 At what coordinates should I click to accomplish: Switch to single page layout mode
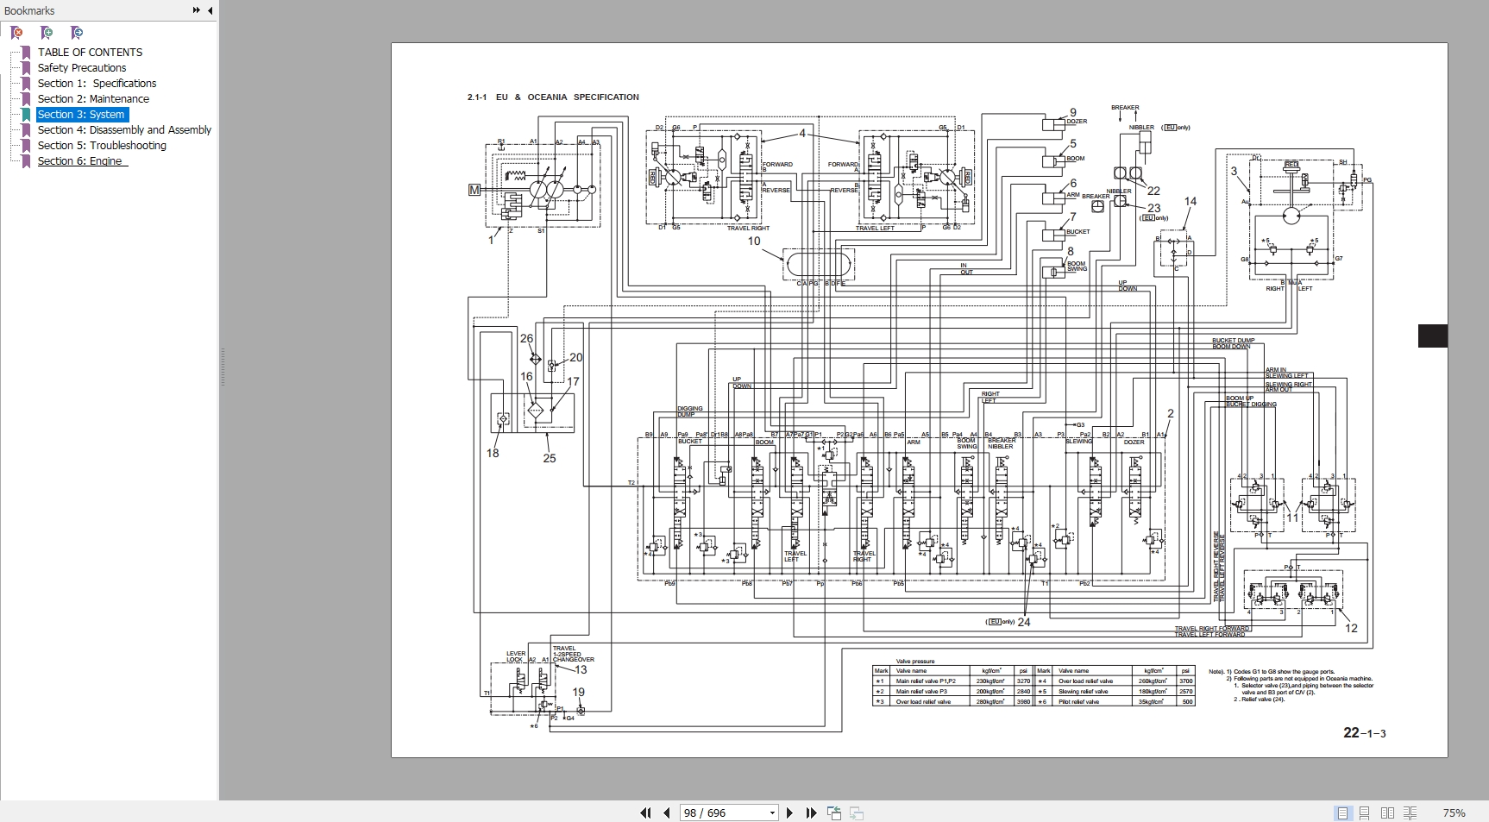[1342, 813]
